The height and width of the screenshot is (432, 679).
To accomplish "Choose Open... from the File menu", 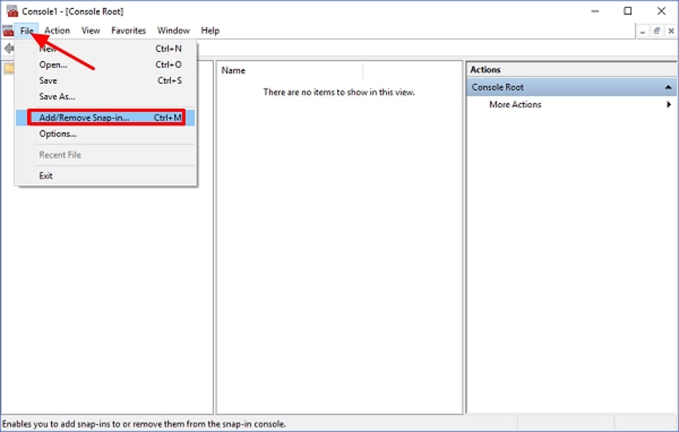I will pos(105,65).
